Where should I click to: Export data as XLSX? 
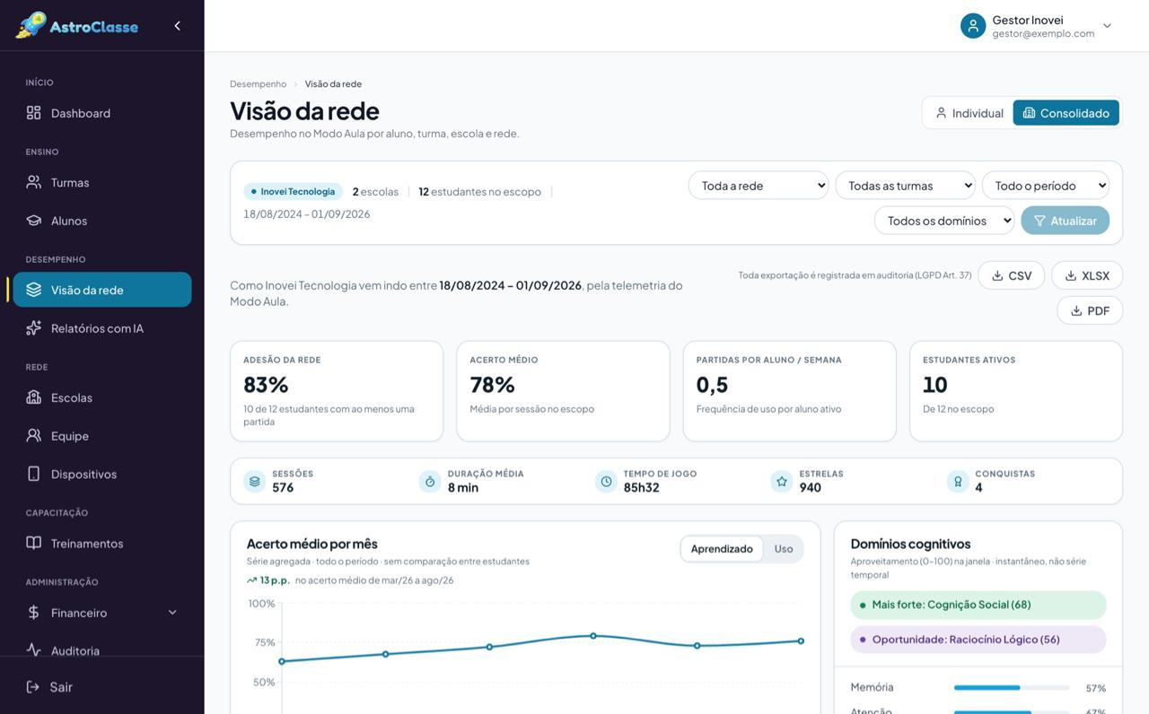click(1087, 275)
